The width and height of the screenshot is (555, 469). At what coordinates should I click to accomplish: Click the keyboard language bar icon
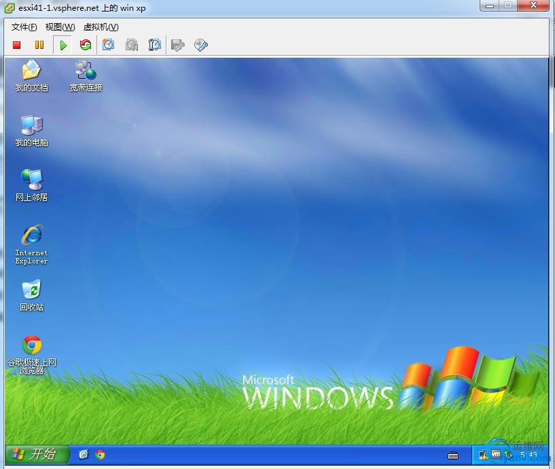[453, 455]
